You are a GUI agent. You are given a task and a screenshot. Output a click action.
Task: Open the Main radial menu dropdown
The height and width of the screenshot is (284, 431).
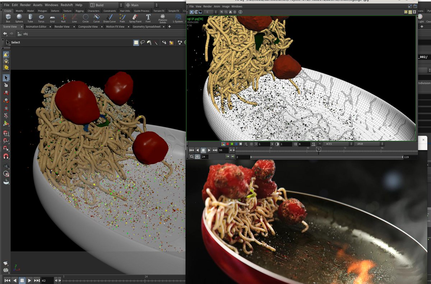coord(141,5)
